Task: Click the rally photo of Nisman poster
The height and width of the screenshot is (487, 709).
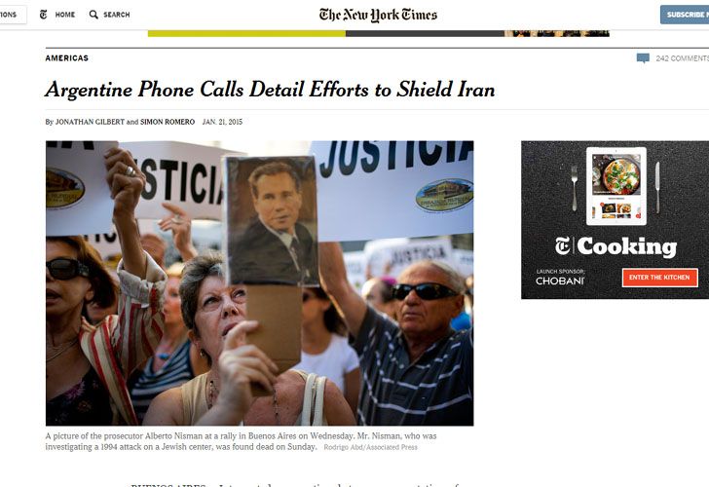Action: [259, 283]
